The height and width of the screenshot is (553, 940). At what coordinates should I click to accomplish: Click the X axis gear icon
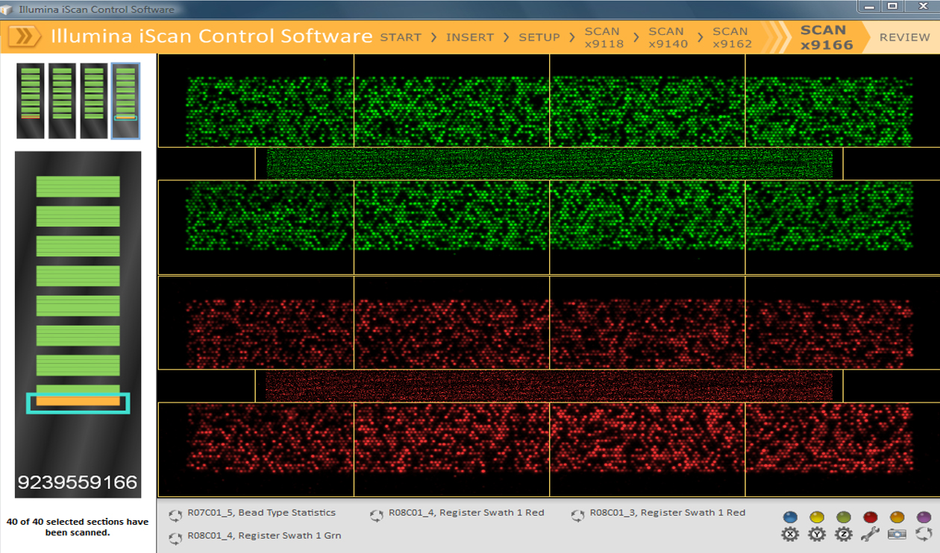click(x=790, y=534)
